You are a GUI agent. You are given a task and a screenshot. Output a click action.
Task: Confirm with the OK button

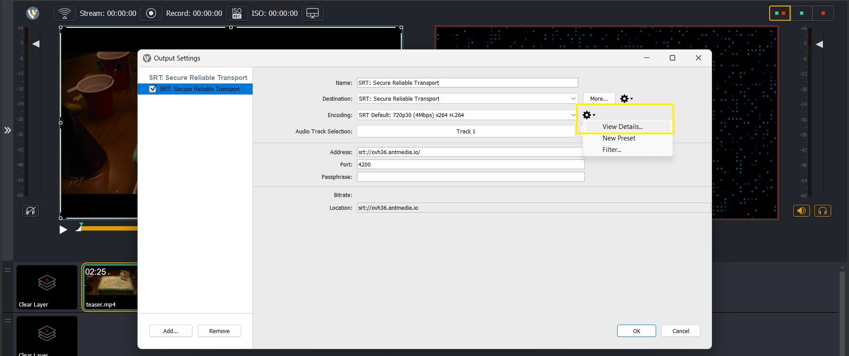click(x=637, y=331)
